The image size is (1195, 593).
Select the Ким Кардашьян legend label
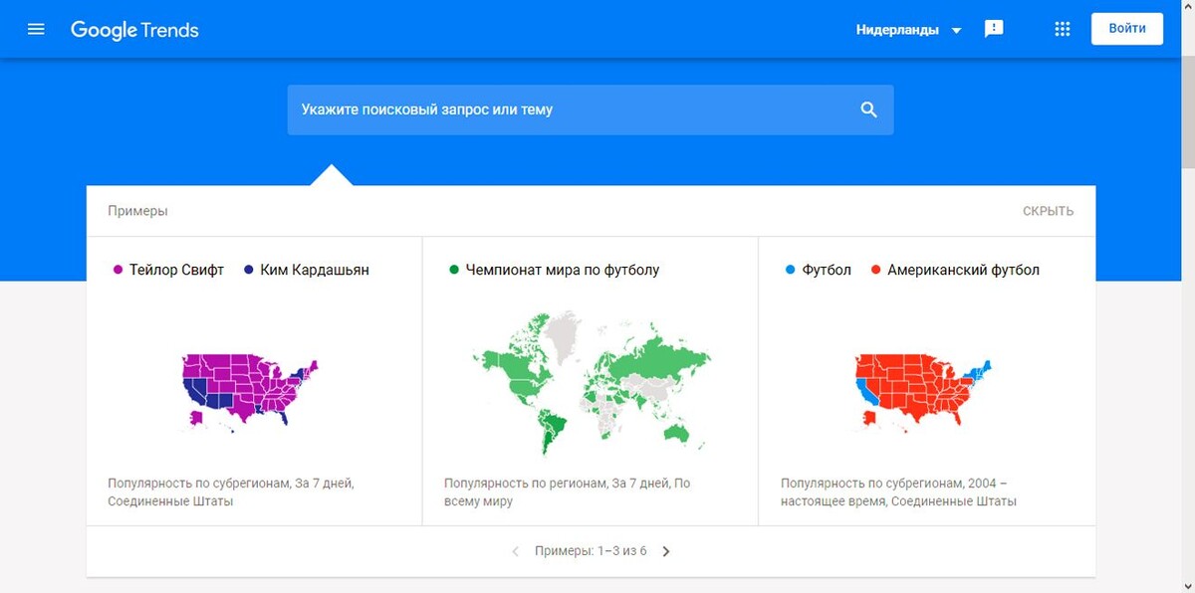point(314,270)
